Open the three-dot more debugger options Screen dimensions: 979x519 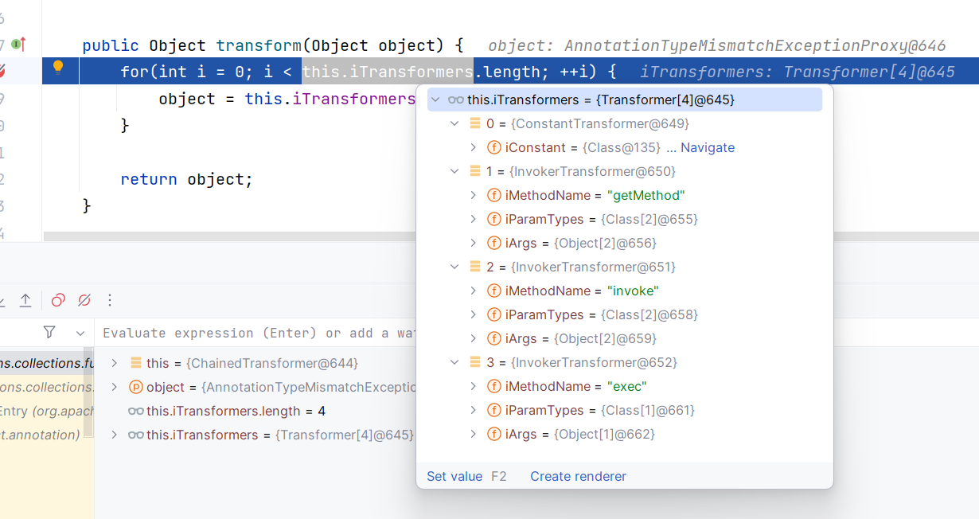(x=110, y=300)
